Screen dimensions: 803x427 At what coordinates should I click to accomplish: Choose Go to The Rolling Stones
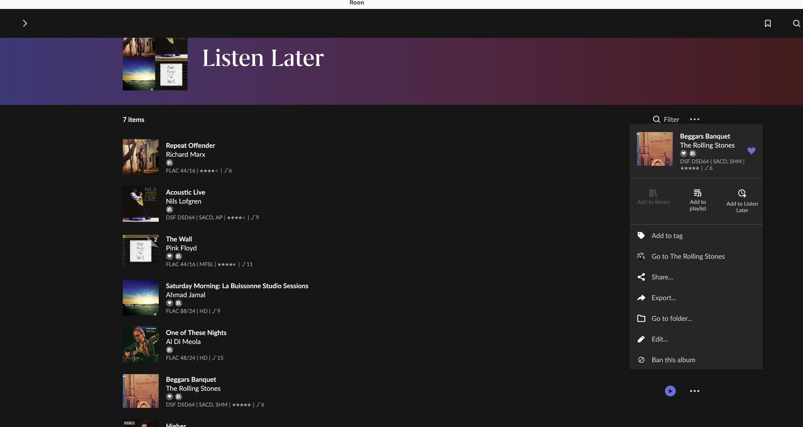coord(696,257)
